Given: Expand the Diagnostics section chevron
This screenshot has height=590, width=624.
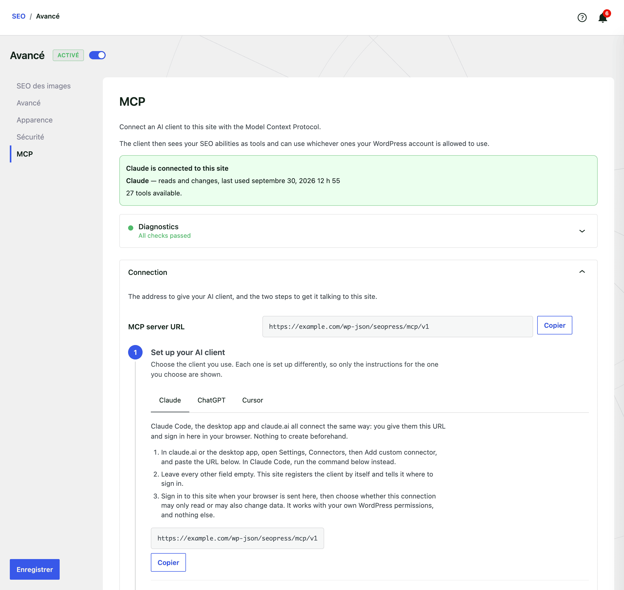Looking at the screenshot, I should pos(582,231).
